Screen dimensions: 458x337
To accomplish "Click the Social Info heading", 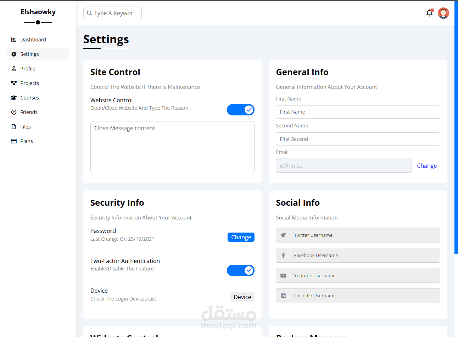I will (x=298, y=203).
